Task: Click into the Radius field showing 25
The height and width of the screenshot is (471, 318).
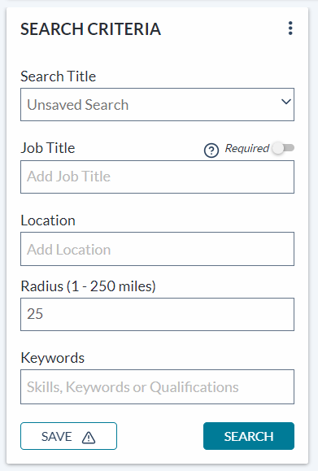Action: (157, 314)
